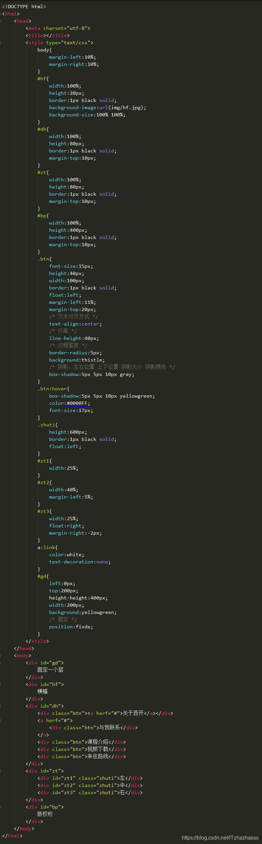Click the a:link{ selector line
The width and height of the screenshot is (262, 844).
point(47,547)
